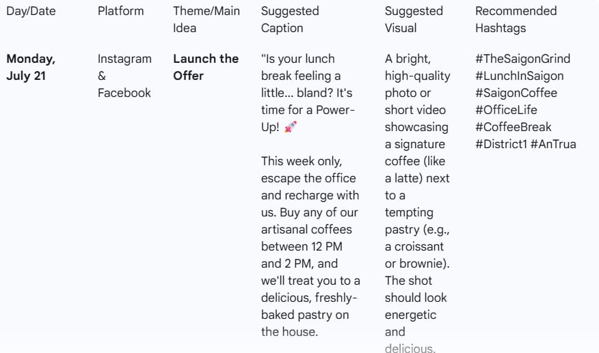
Task: Click the Instagram & Facebook platform cell
Action: (x=124, y=76)
